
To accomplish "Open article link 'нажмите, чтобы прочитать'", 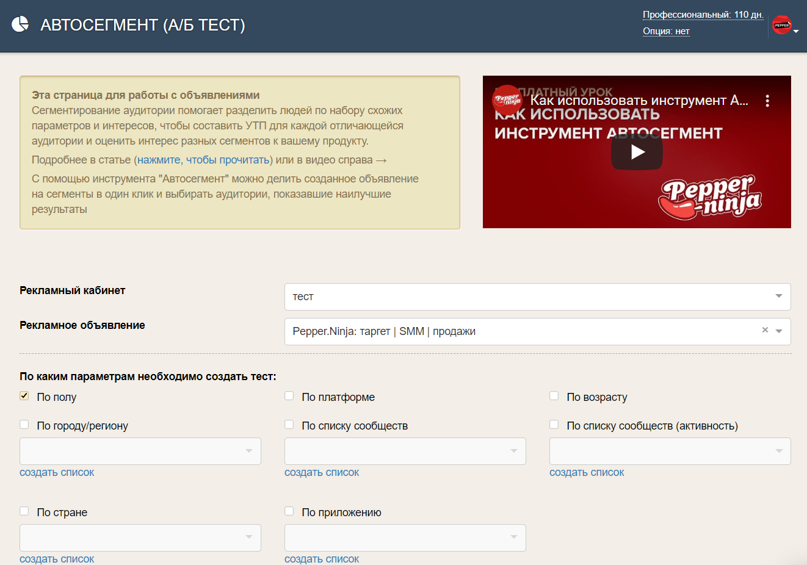I will pyautogui.click(x=203, y=160).
